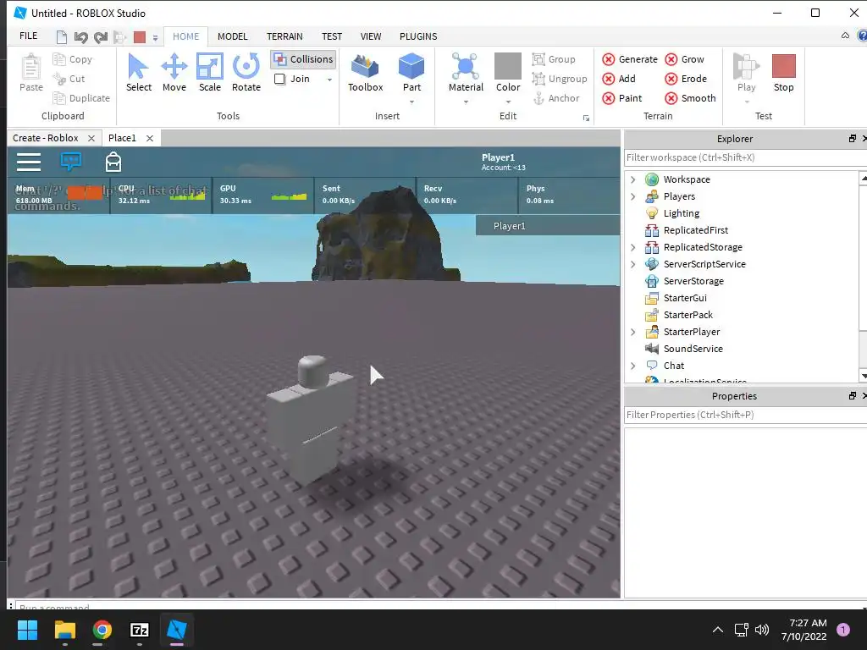
Task: Open the FILE menu
Action: click(x=28, y=36)
